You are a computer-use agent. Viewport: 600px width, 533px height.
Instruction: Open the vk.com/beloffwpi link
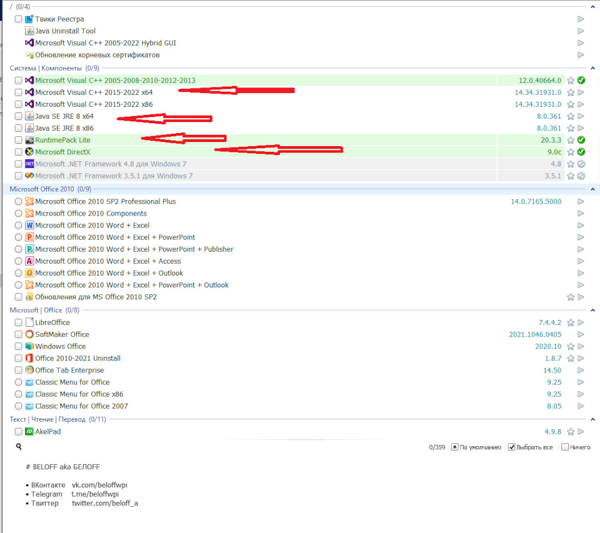[x=99, y=485]
